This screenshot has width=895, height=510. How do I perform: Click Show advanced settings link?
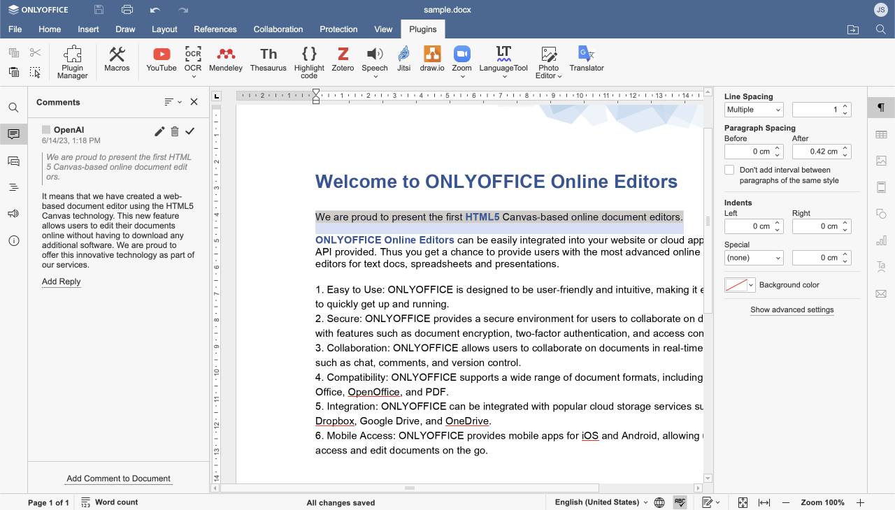[792, 309]
